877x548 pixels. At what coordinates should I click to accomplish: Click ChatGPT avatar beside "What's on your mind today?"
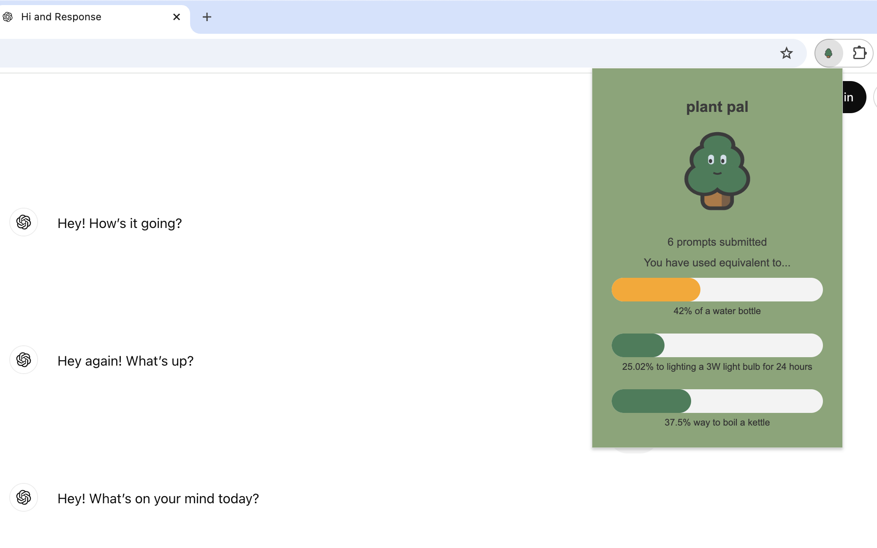pyautogui.click(x=24, y=497)
